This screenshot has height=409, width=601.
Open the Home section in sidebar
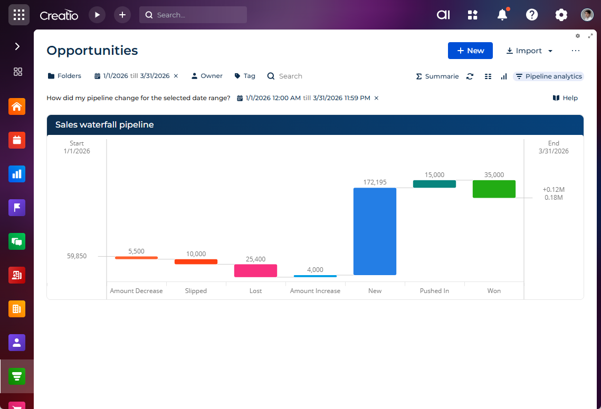(17, 106)
